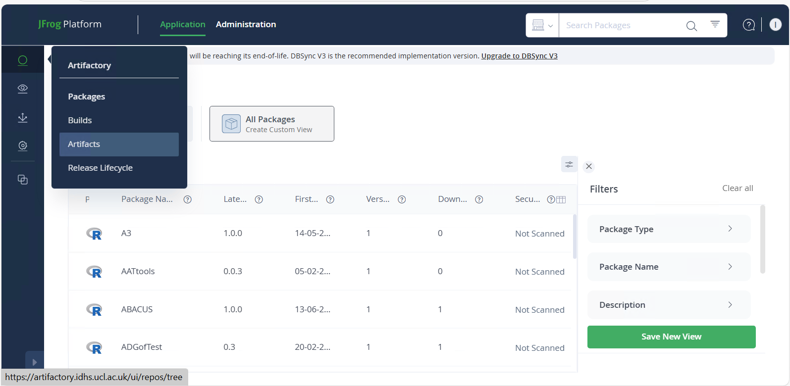
Task: Open the table column chooser icon
Action: (561, 199)
